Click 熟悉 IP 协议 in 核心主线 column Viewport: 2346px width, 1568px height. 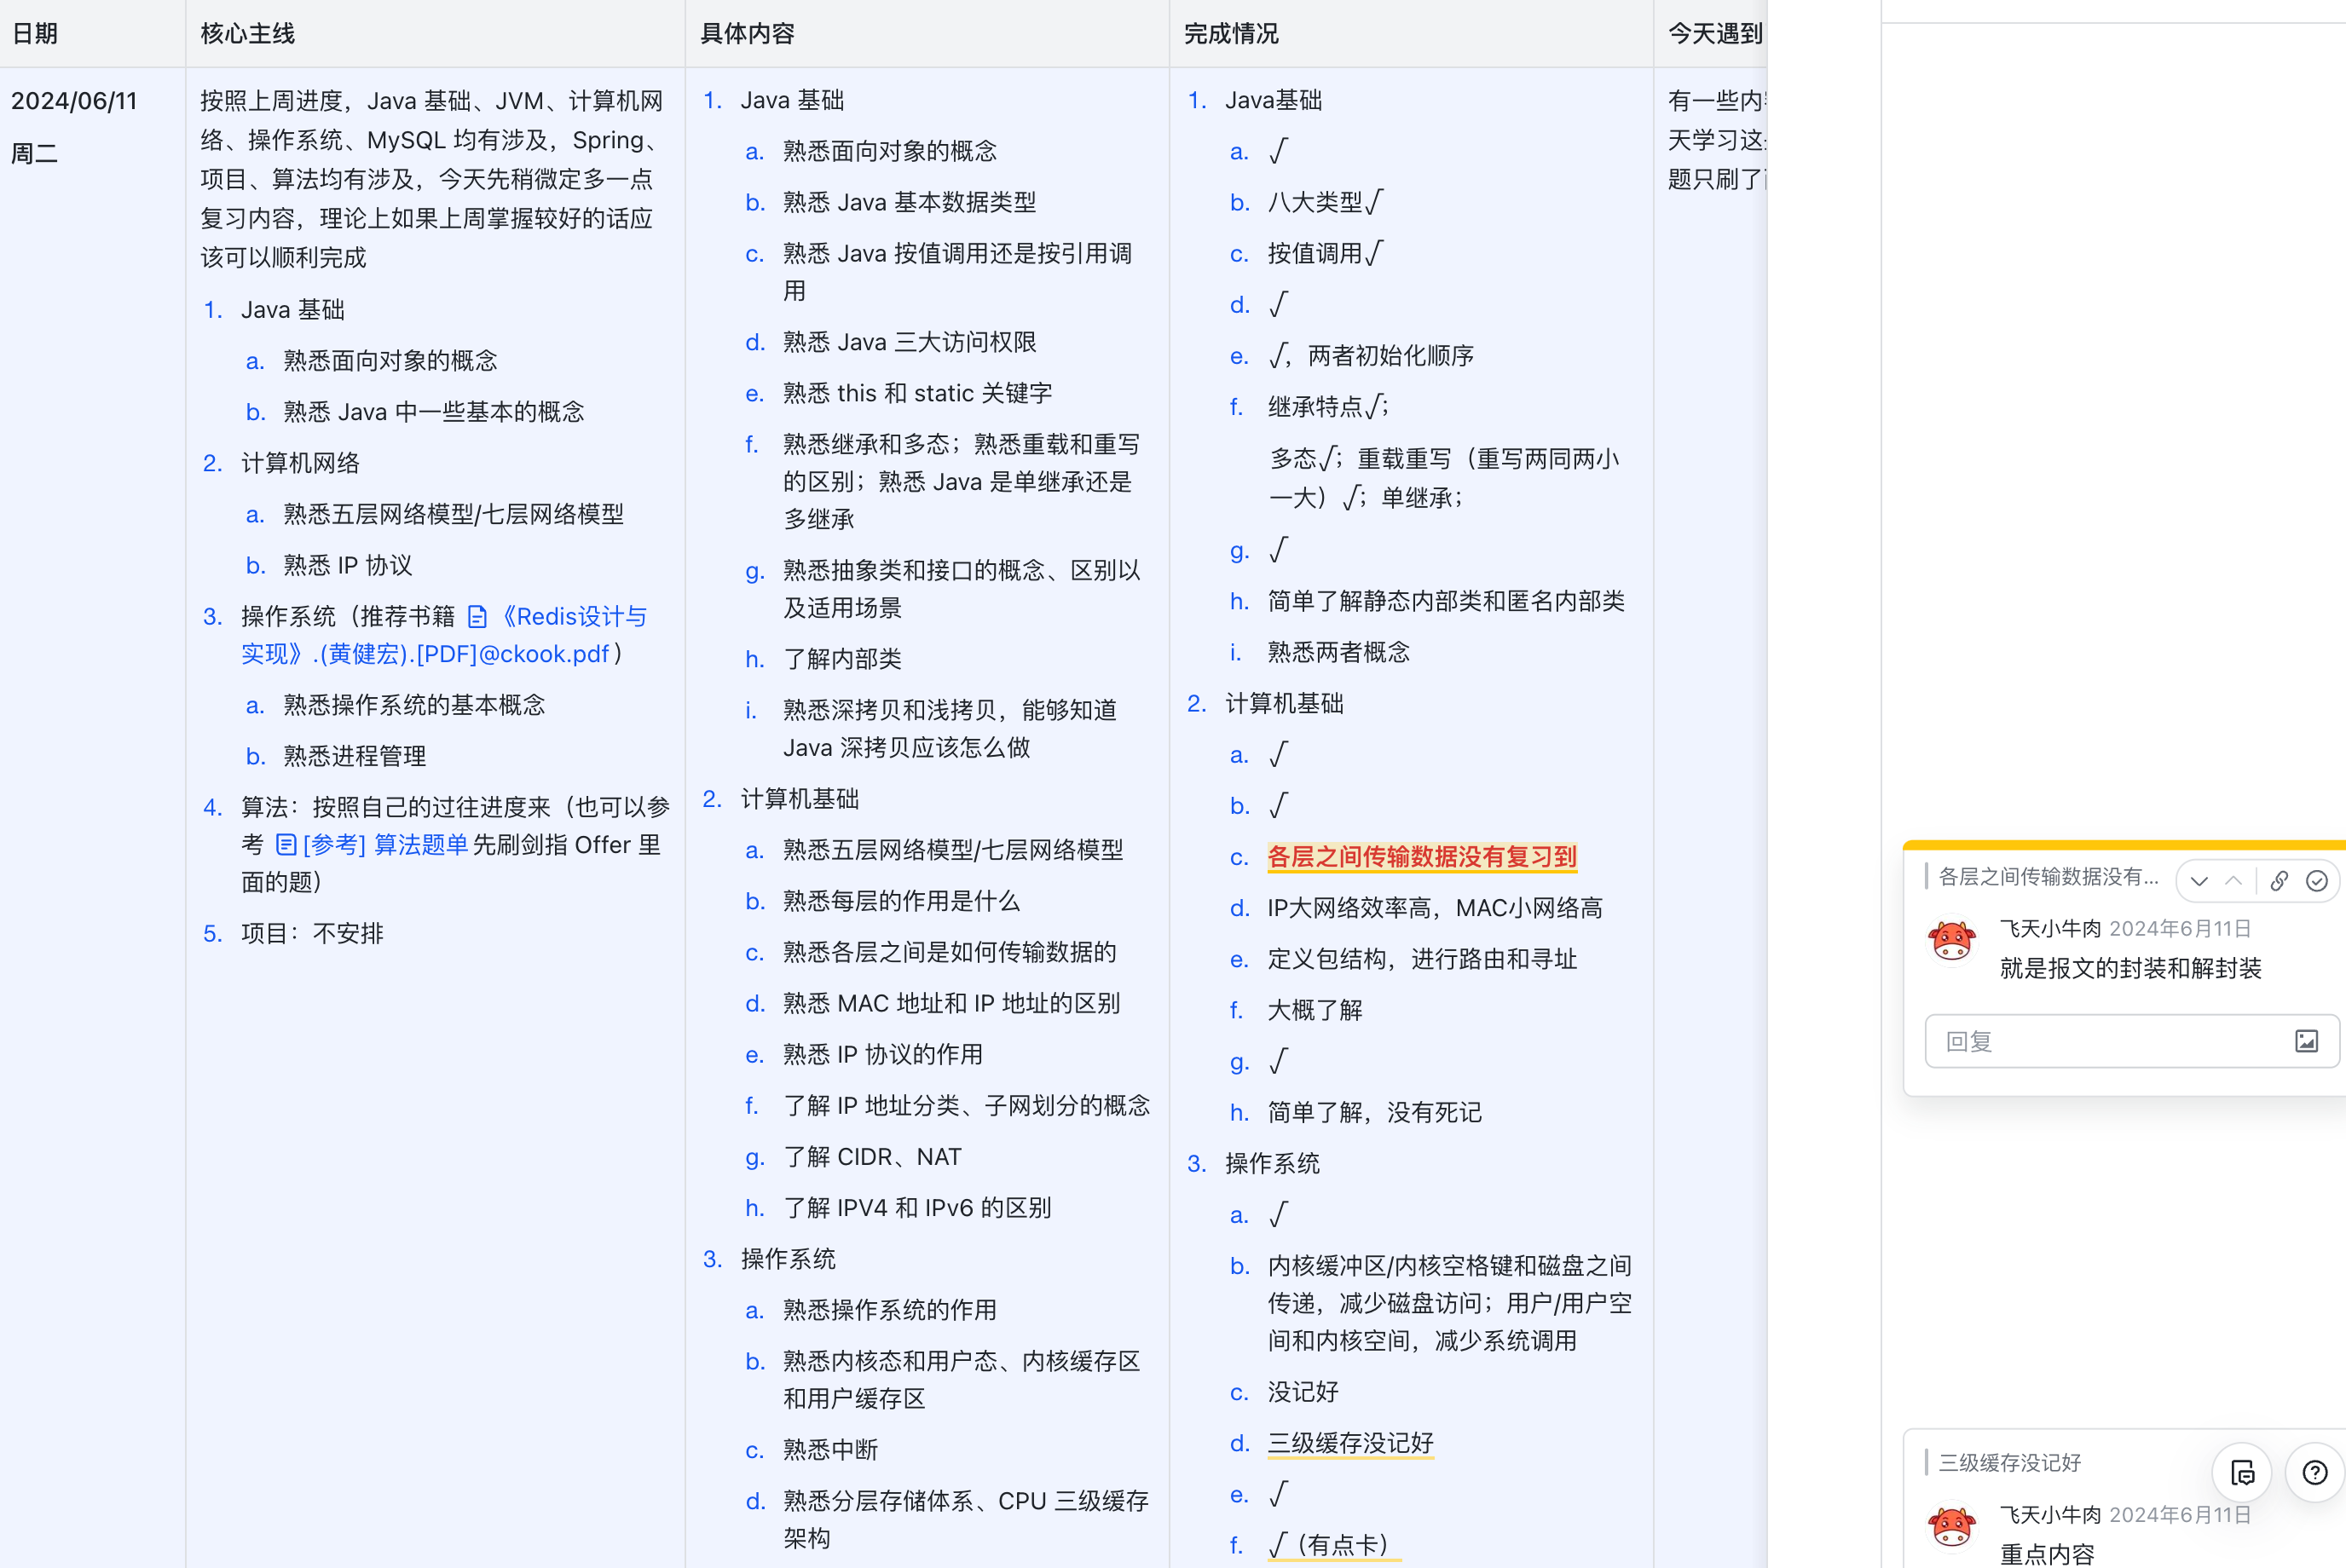point(347,565)
